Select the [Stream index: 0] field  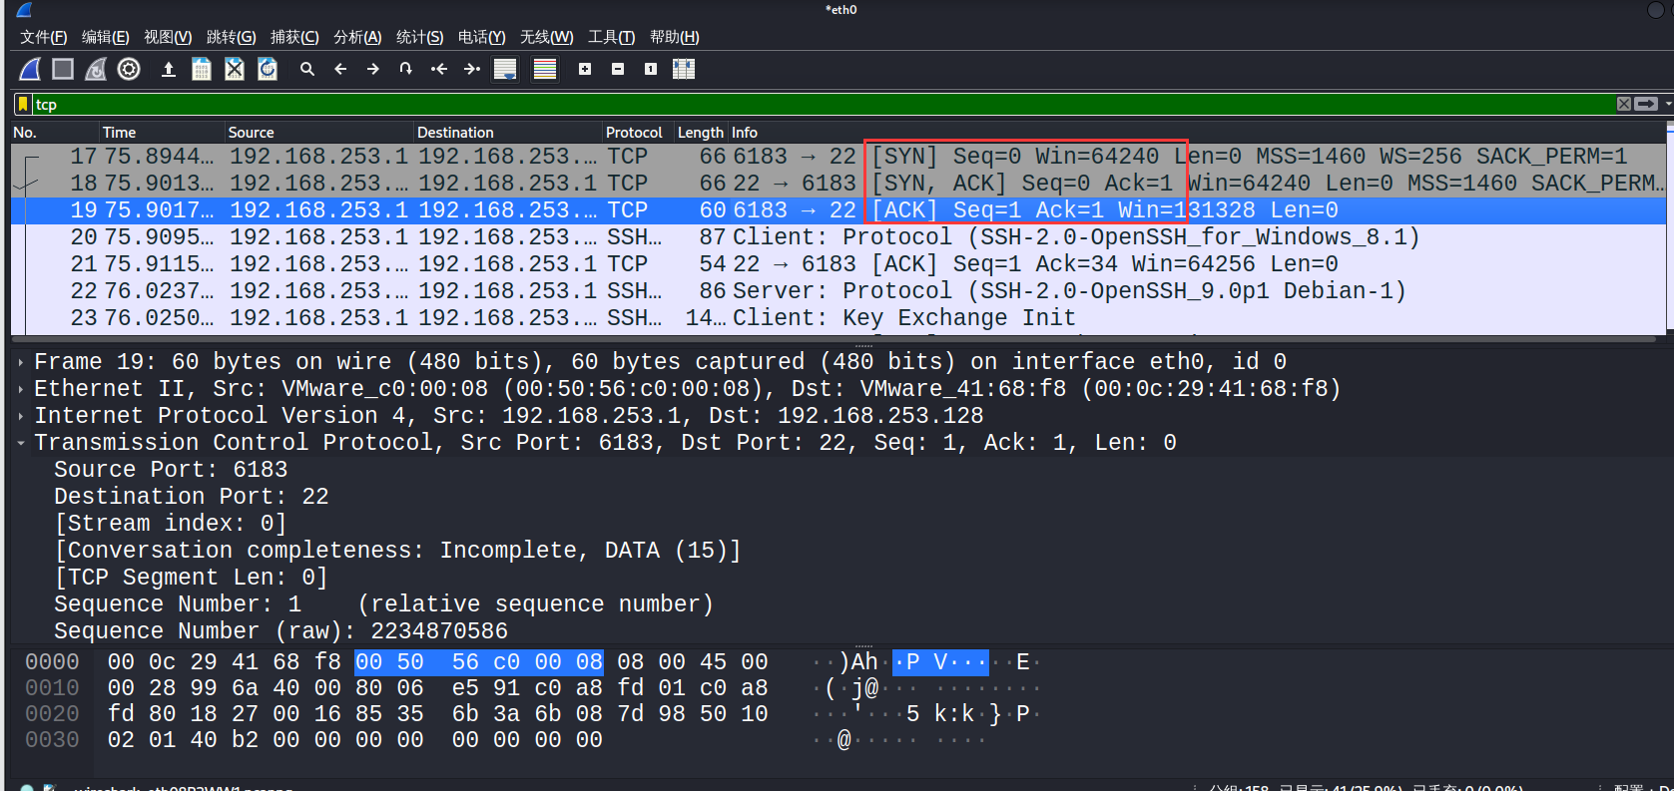point(171,524)
